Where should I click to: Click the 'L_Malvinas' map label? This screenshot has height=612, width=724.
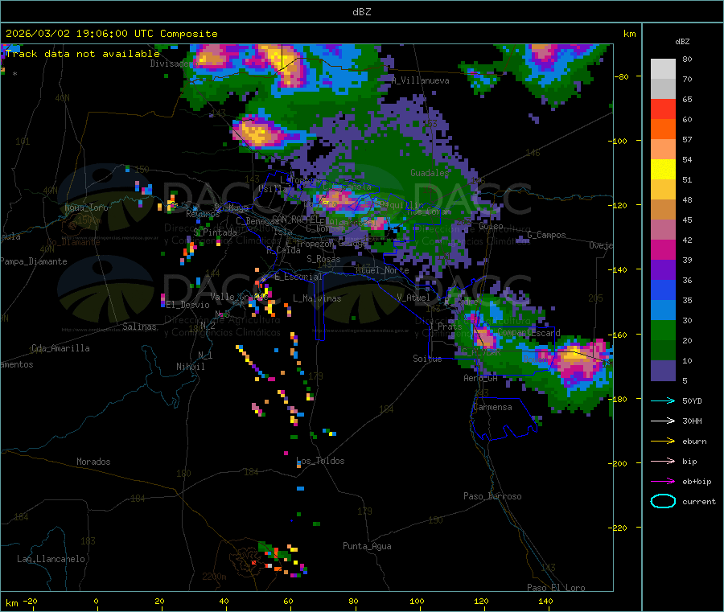(317, 298)
